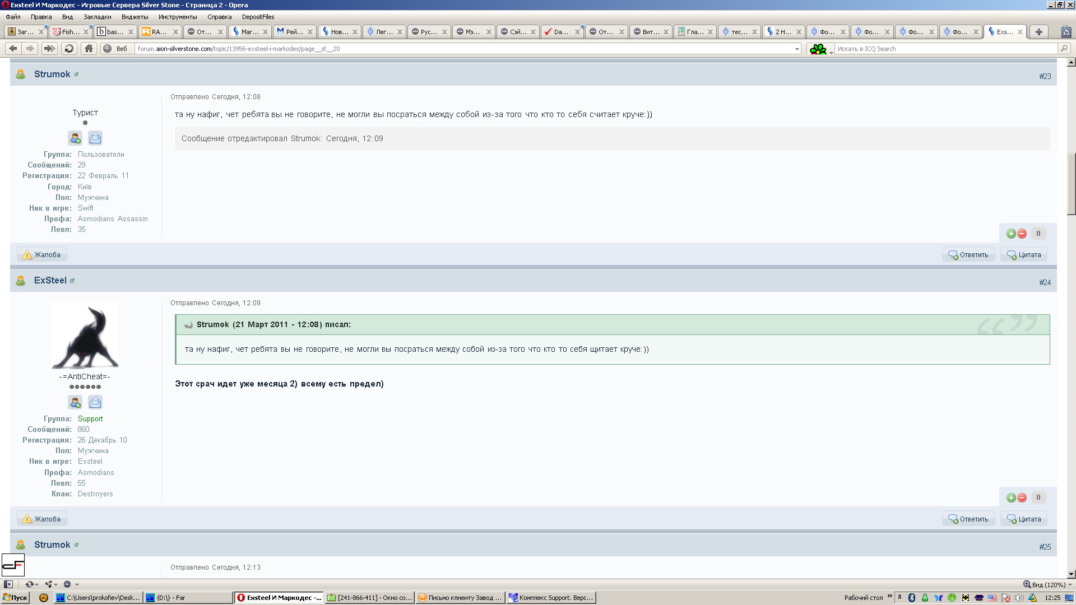Click the ICQ Search input field
Image resolution: width=1076 pixels, height=605 pixels.
[945, 49]
